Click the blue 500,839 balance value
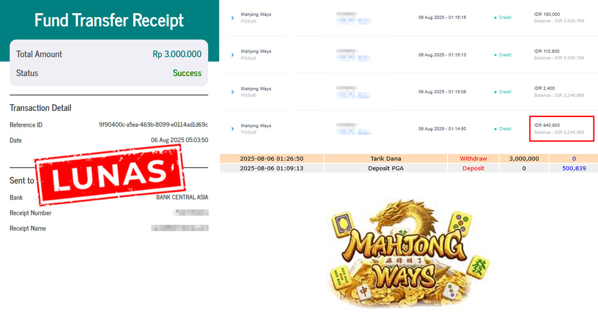Image resolution: width=598 pixels, height=319 pixels. pos(574,168)
